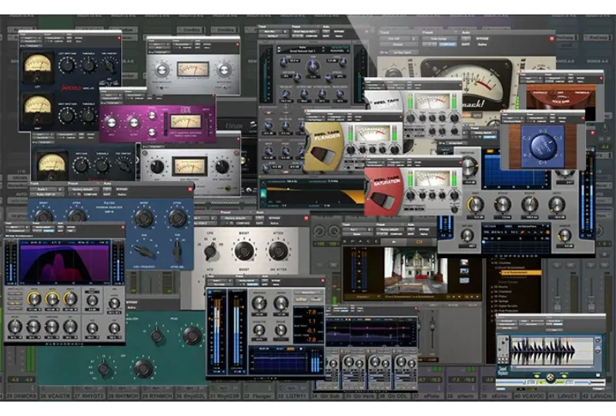Select highlighted church preset in Space browser
This screenshot has height=416, width=616.
click(521, 272)
